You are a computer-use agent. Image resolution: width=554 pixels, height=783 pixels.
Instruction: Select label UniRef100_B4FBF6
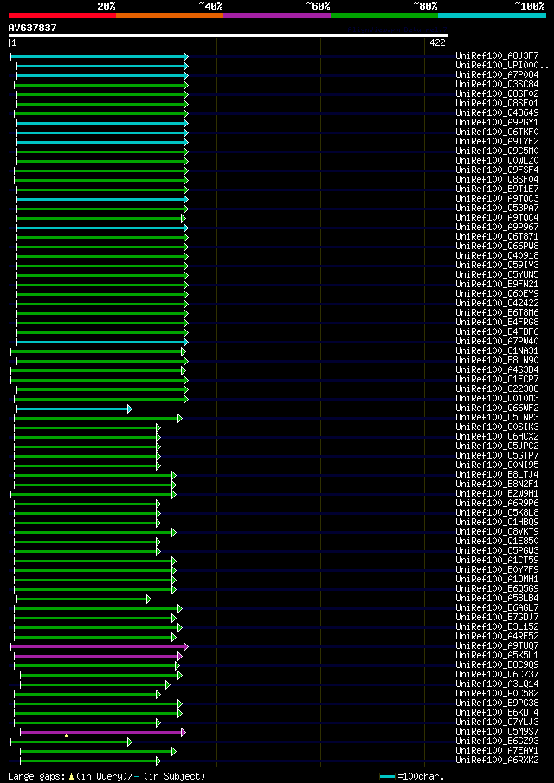pyautogui.click(x=497, y=331)
